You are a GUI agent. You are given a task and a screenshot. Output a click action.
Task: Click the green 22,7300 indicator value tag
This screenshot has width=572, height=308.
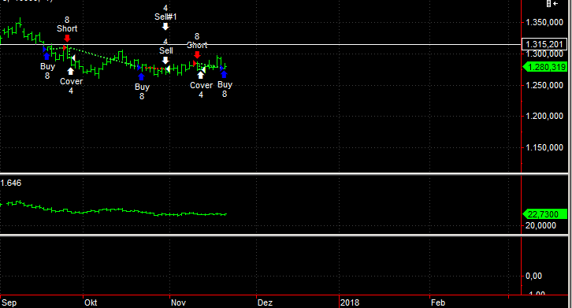[544, 214]
